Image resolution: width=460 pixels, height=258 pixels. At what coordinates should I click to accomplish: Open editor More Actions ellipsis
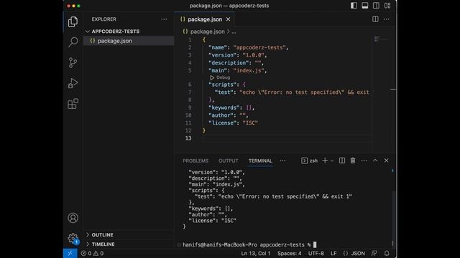[x=387, y=19]
